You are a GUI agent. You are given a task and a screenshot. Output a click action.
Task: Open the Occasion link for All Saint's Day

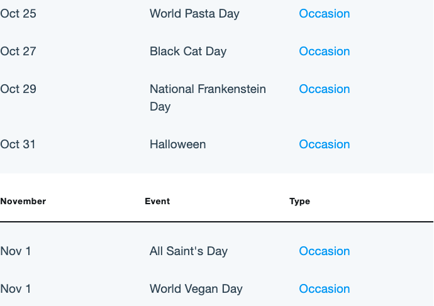click(325, 251)
